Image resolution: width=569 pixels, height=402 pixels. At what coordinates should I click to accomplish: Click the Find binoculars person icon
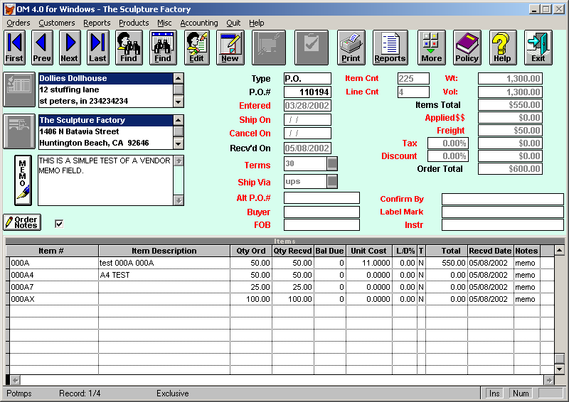point(129,48)
